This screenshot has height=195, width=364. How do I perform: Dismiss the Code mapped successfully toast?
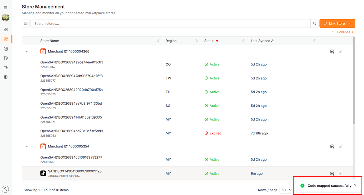point(355,185)
